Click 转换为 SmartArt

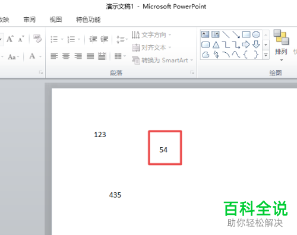tap(162, 60)
